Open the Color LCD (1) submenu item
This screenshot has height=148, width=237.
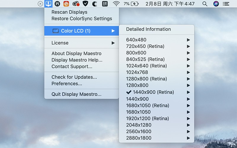point(82,31)
